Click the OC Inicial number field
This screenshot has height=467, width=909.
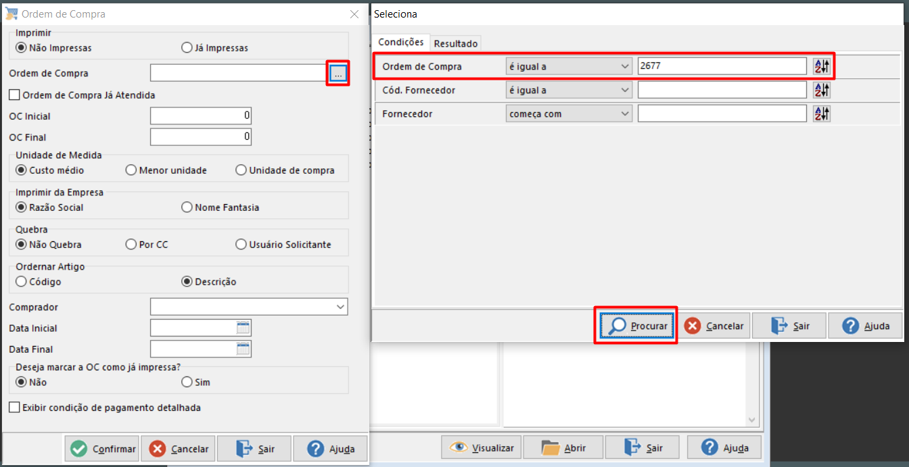point(201,116)
